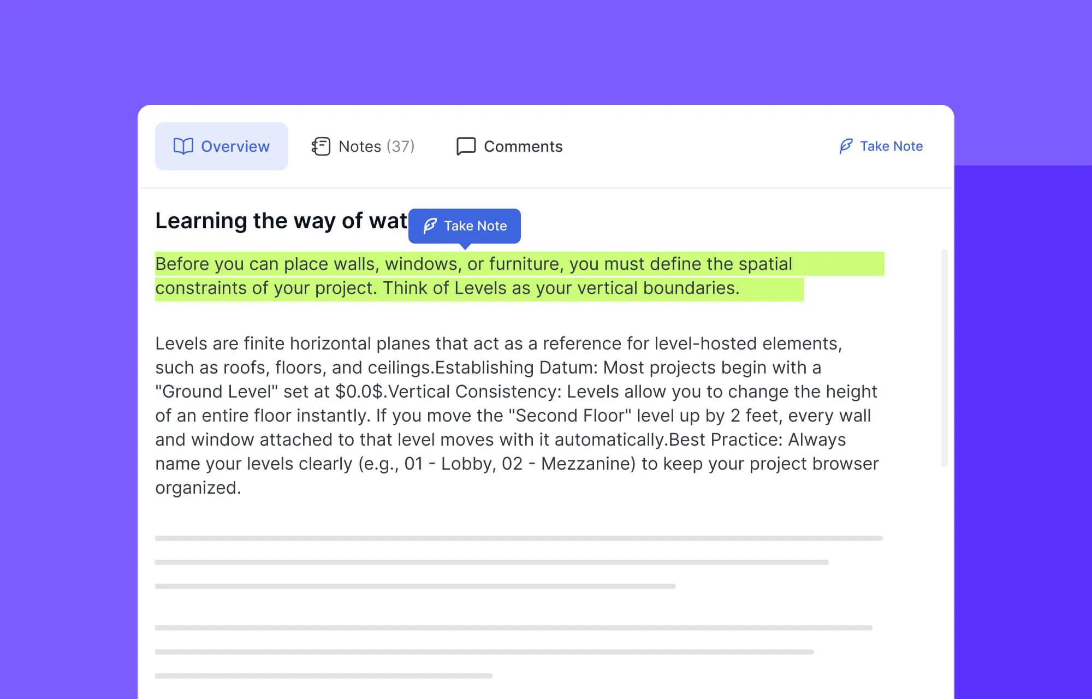The height and width of the screenshot is (699, 1092).
Task: Switch to the Overview tab label
Action: 235,146
